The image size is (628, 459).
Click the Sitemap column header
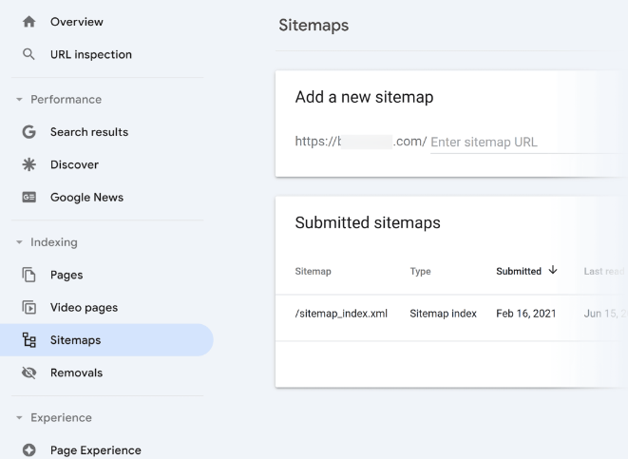pyautogui.click(x=313, y=272)
